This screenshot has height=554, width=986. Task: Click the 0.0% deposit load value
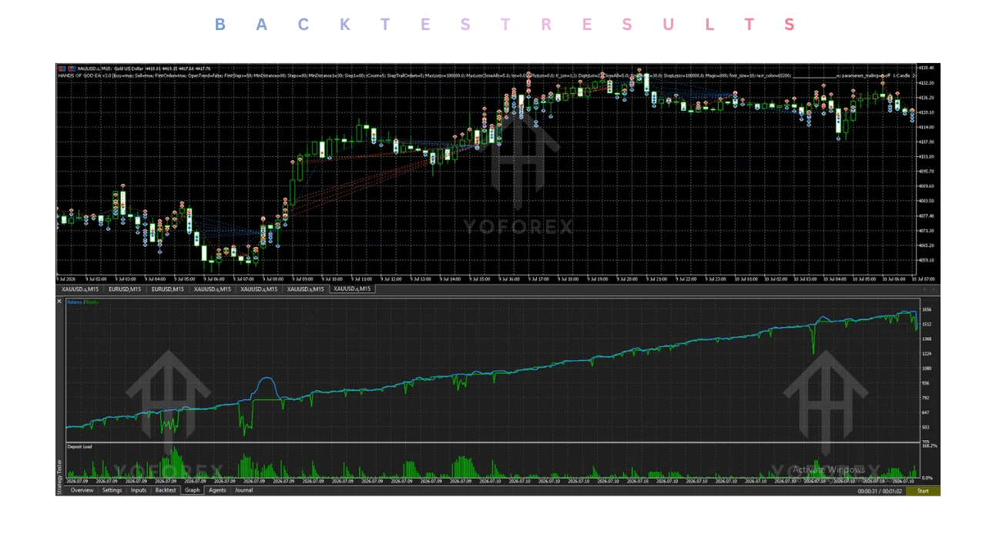[927, 477]
